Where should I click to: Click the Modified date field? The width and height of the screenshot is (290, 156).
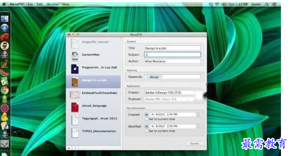[173, 126]
